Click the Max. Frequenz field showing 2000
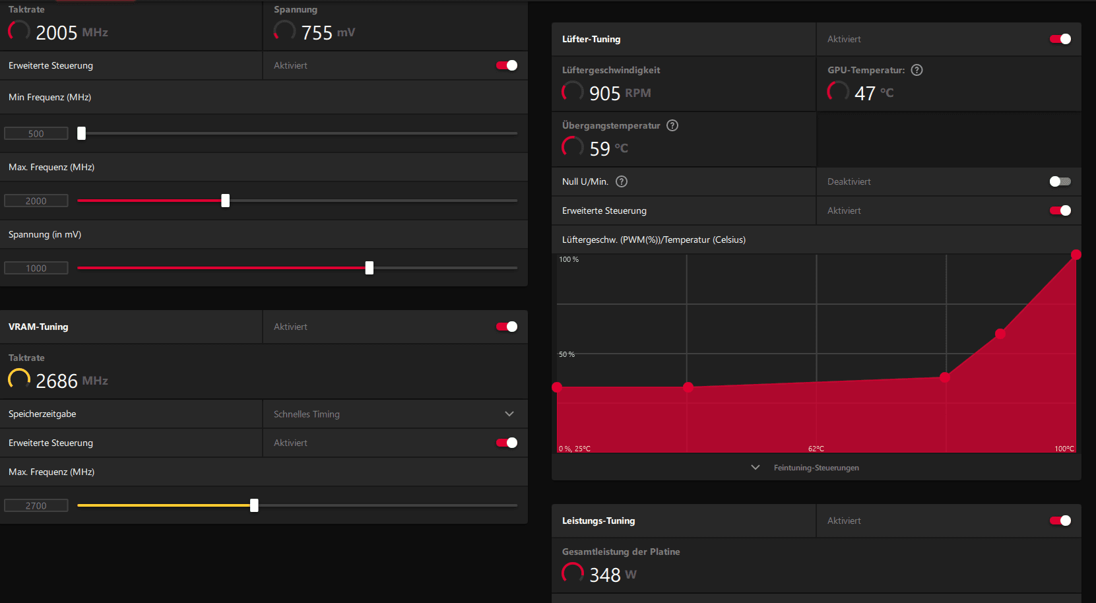This screenshot has height=603, width=1096. coord(36,201)
